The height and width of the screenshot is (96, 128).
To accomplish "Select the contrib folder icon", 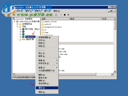I will point(42,24).
